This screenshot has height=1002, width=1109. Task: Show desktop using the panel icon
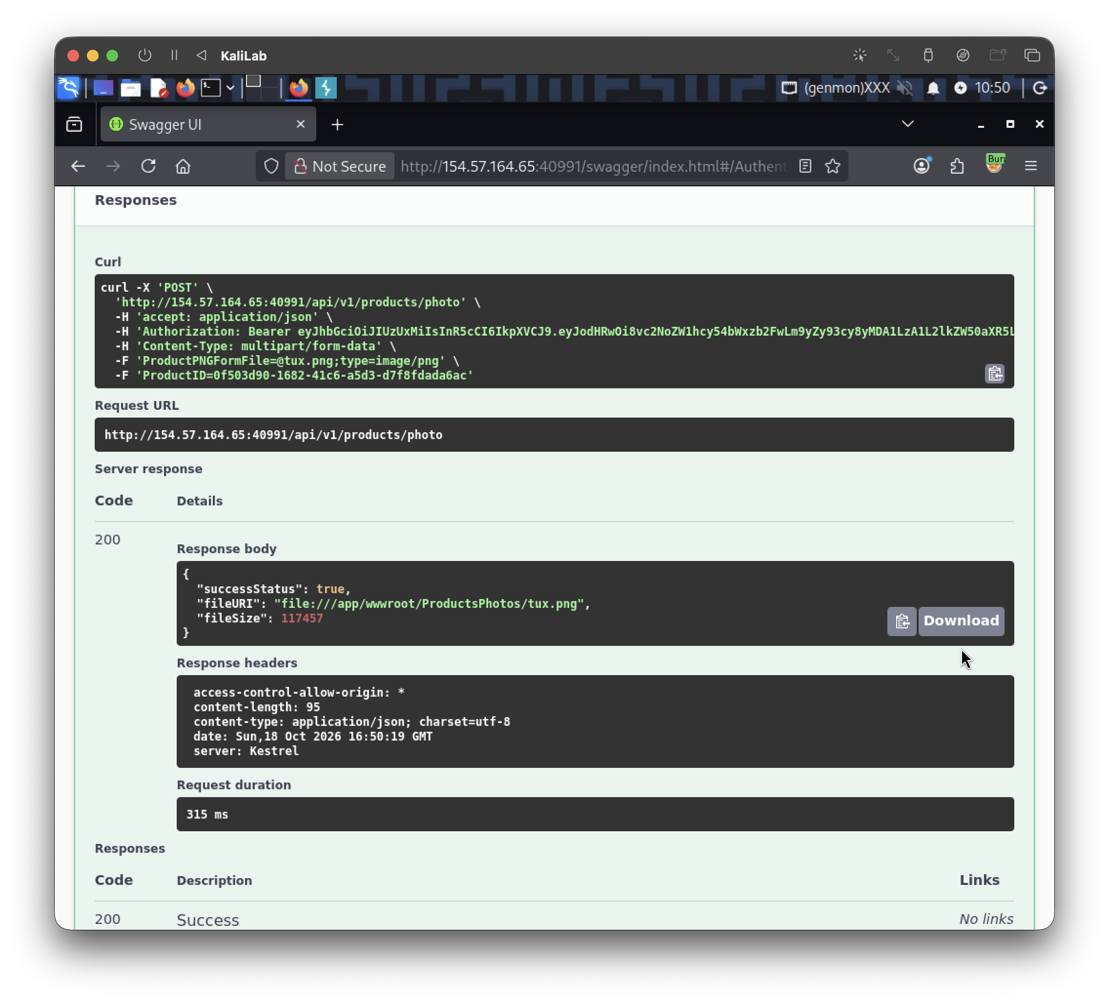click(103, 88)
